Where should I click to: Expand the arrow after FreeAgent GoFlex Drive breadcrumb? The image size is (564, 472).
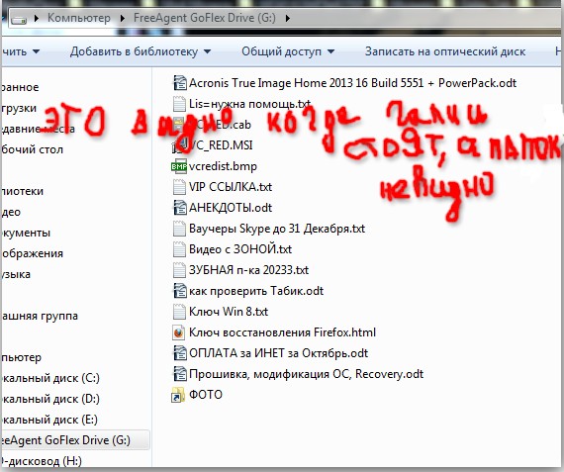pos(287,18)
